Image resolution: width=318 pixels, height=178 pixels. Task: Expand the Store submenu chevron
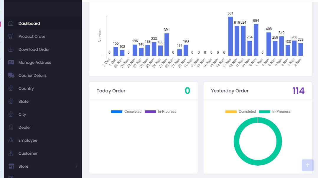(76, 166)
